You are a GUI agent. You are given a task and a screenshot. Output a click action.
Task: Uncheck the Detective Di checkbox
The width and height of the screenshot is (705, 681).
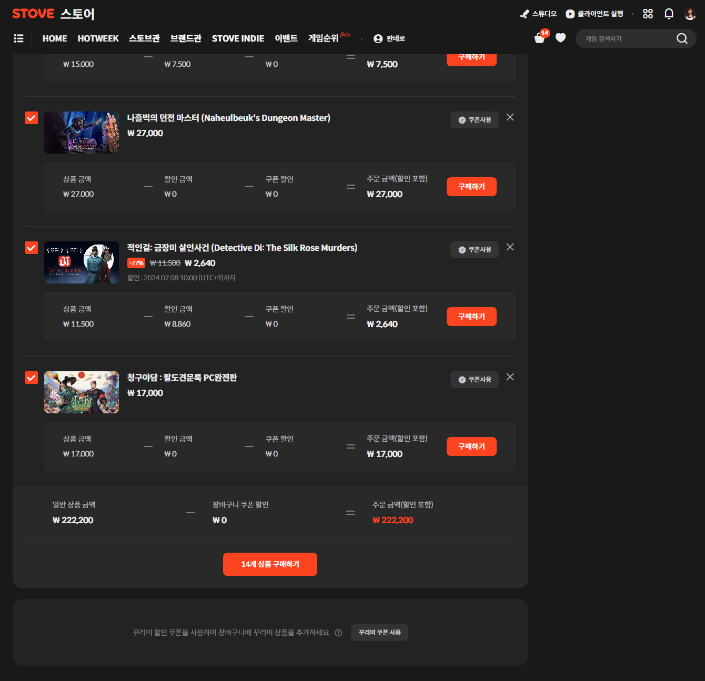pyautogui.click(x=32, y=248)
